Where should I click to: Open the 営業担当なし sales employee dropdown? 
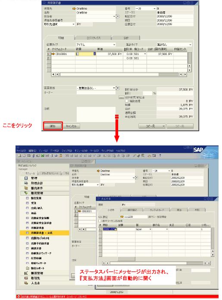[114, 88]
